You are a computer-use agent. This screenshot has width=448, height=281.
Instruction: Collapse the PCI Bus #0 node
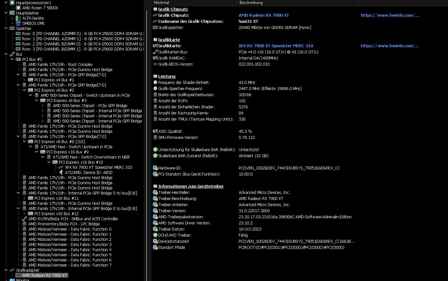(x=12, y=59)
